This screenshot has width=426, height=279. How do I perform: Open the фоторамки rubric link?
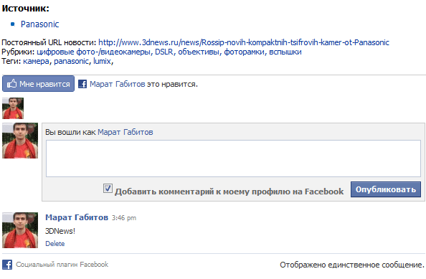(x=245, y=52)
